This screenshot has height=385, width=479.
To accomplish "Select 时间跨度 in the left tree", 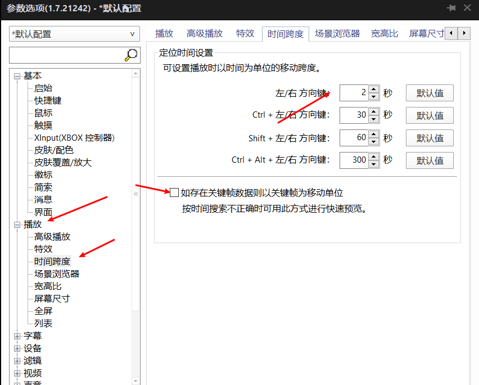I will [x=52, y=262].
